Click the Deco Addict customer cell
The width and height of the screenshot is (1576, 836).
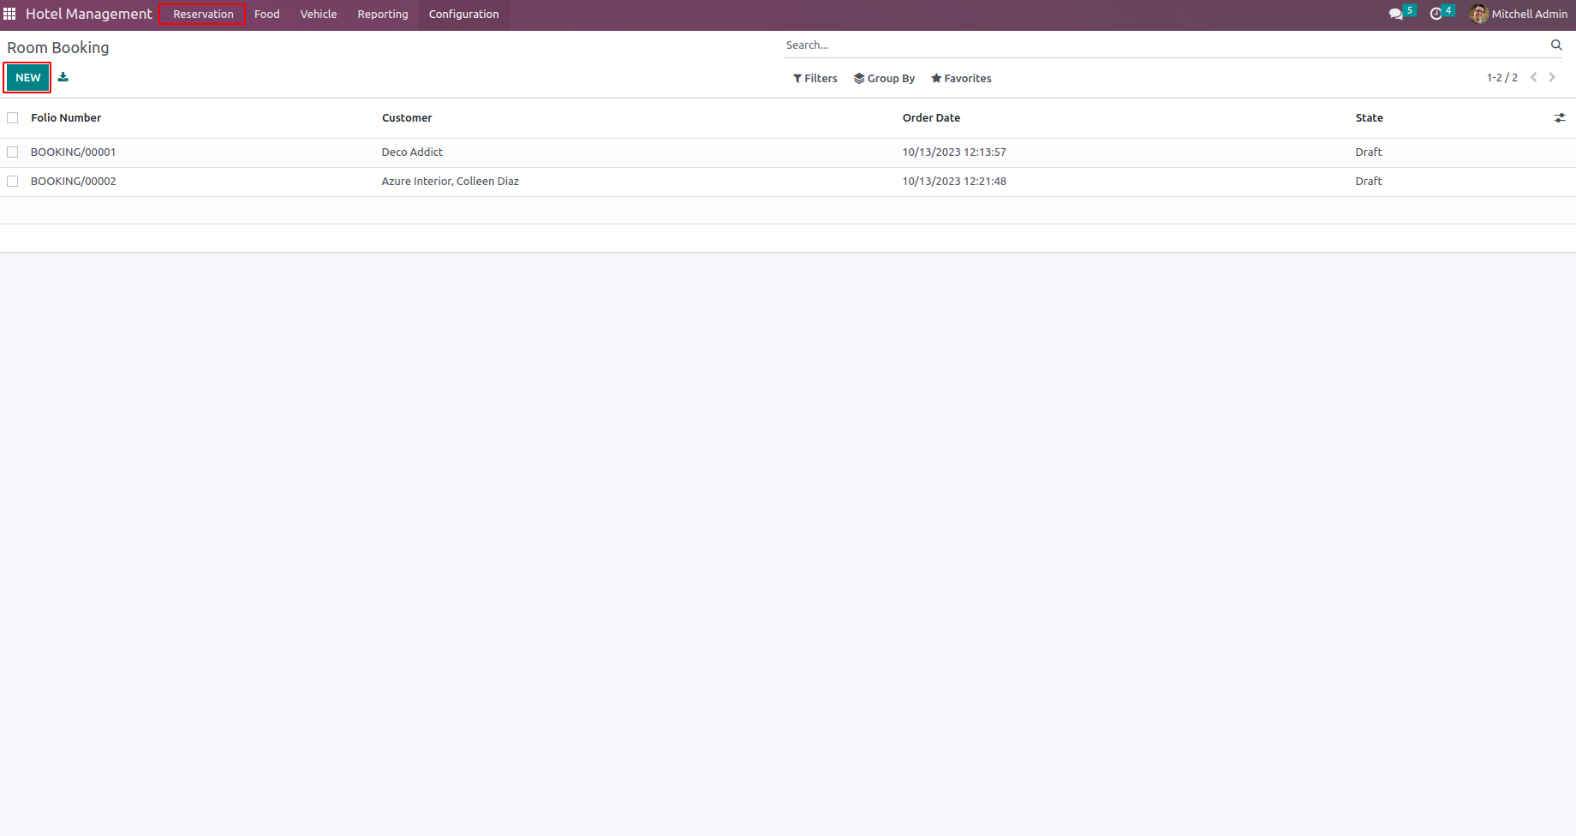412,152
